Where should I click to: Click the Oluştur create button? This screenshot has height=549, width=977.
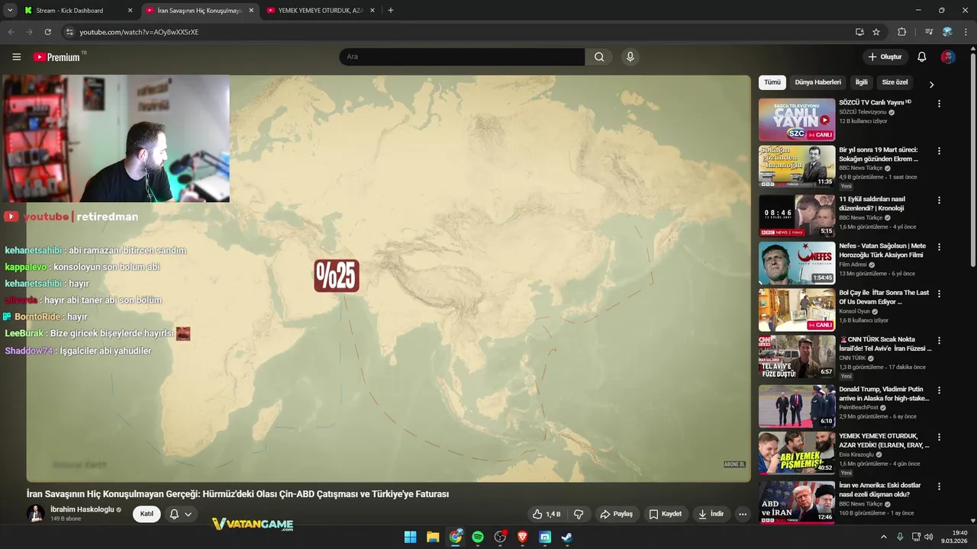[x=885, y=57]
